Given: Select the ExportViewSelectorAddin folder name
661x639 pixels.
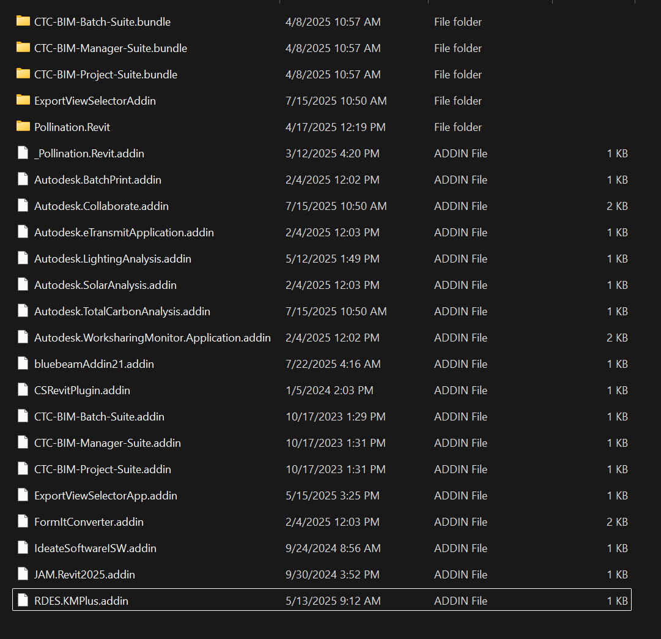Looking at the screenshot, I should (x=95, y=101).
